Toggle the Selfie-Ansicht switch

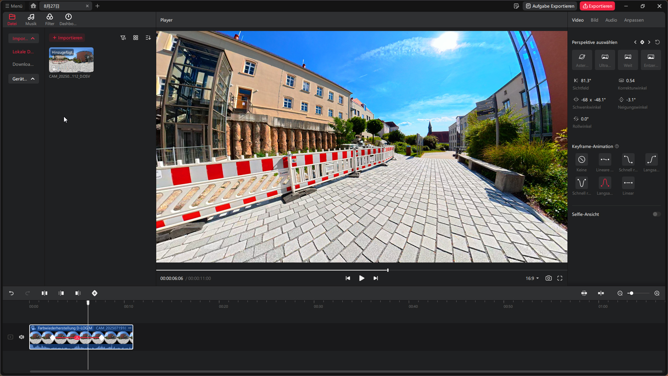(656, 214)
